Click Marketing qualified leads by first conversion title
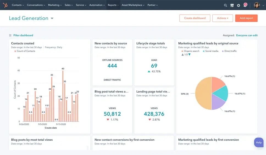This screenshot has height=155, width=266. pos(208,140)
